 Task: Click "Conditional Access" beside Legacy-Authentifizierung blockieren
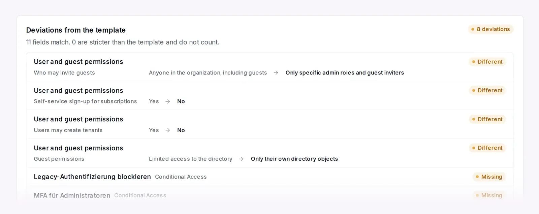pyautogui.click(x=181, y=177)
